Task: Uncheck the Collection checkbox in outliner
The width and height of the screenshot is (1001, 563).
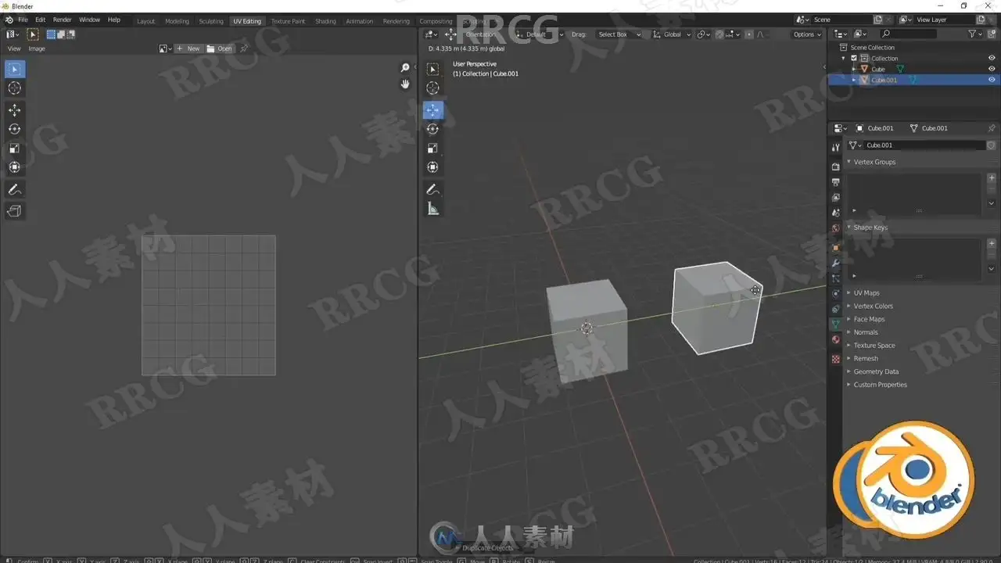Action: tap(854, 58)
